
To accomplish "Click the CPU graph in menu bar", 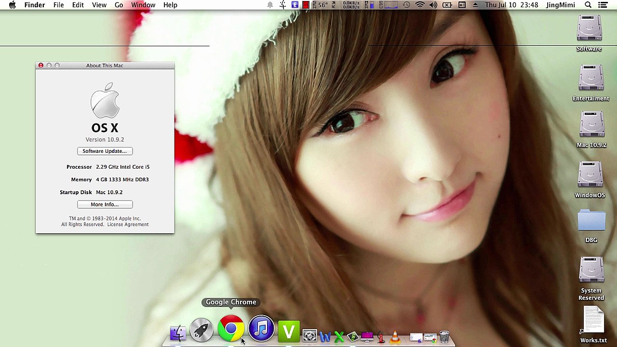I will (391, 5).
